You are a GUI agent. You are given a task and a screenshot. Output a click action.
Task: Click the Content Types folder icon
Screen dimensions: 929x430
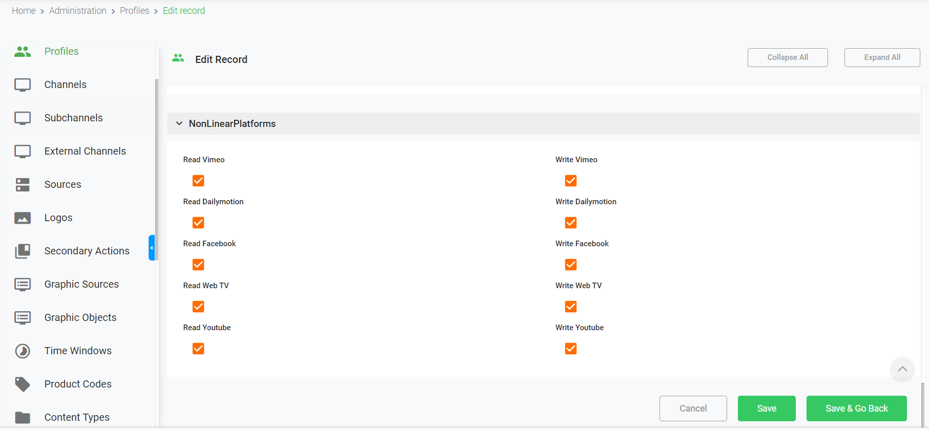tap(23, 417)
